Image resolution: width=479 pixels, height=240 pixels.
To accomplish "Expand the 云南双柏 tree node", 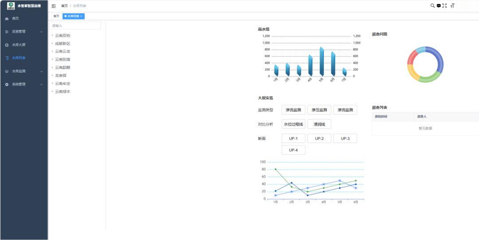I will [52, 35].
